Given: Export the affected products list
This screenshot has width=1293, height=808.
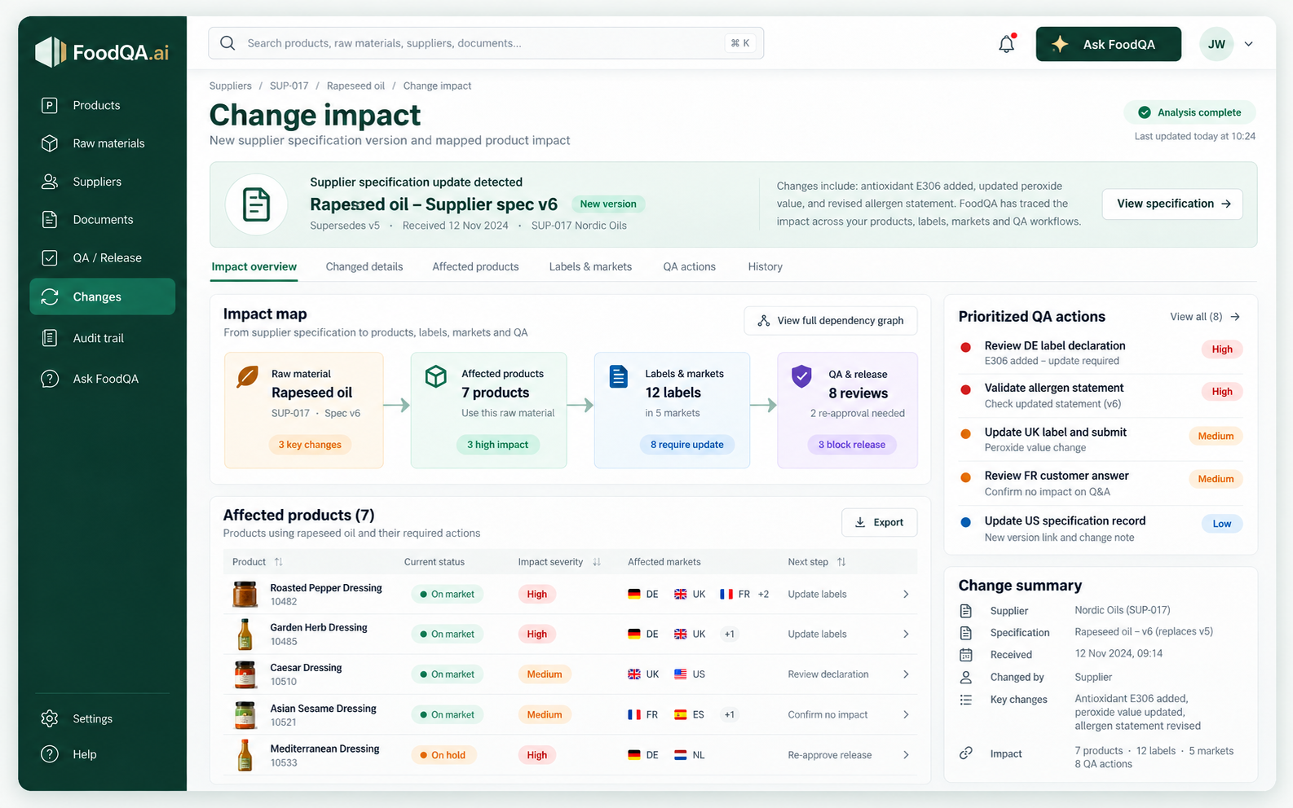Looking at the screenshot, I should pos(880,522).
